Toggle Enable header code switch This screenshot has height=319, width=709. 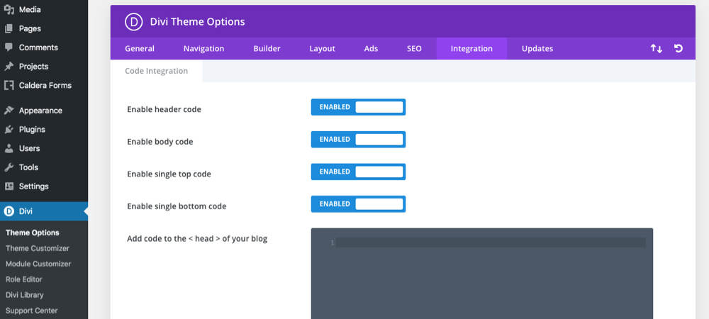coord(358,107)
